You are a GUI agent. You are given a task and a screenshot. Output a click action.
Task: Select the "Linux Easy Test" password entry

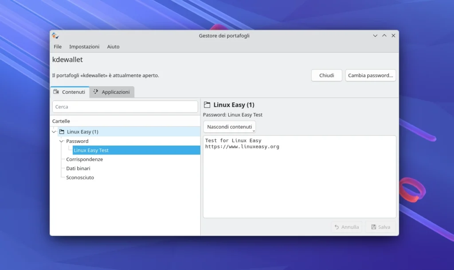pyautogui.click(x=91, y=150)
